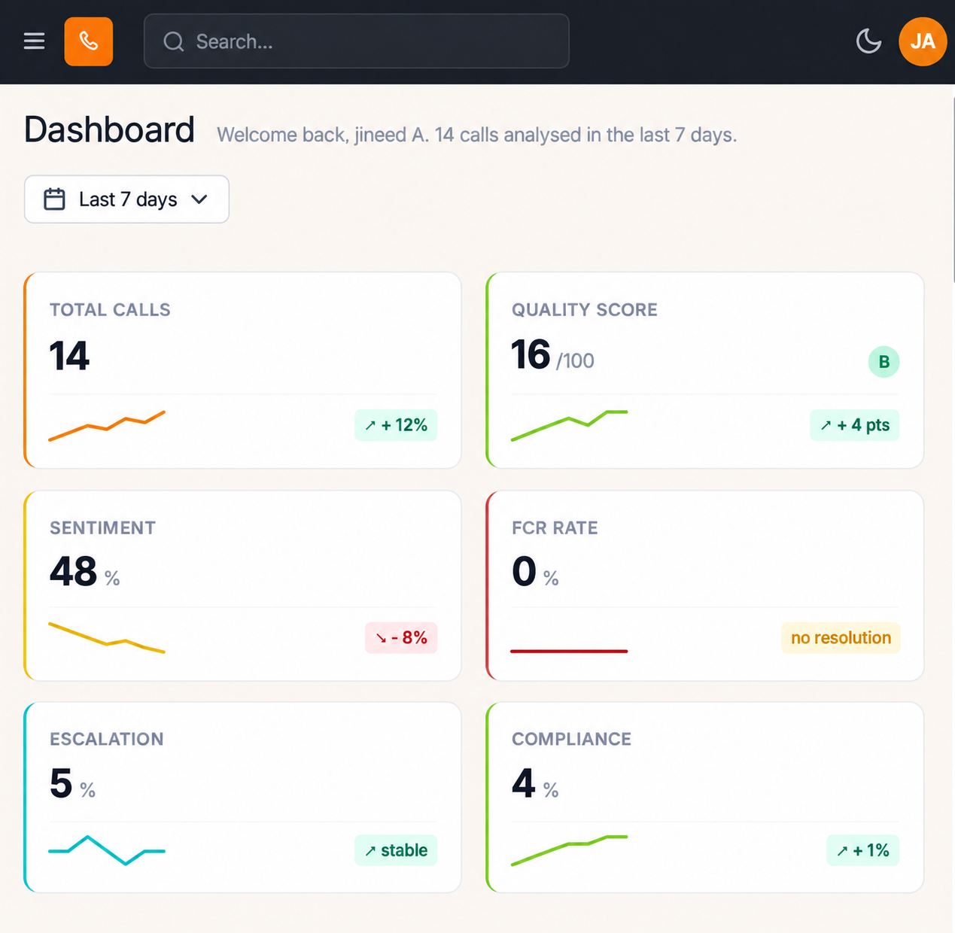This screenshot has height=933, width=955.
Task: Open the Last 7 days dropdown
Action: tap(126, 199)
